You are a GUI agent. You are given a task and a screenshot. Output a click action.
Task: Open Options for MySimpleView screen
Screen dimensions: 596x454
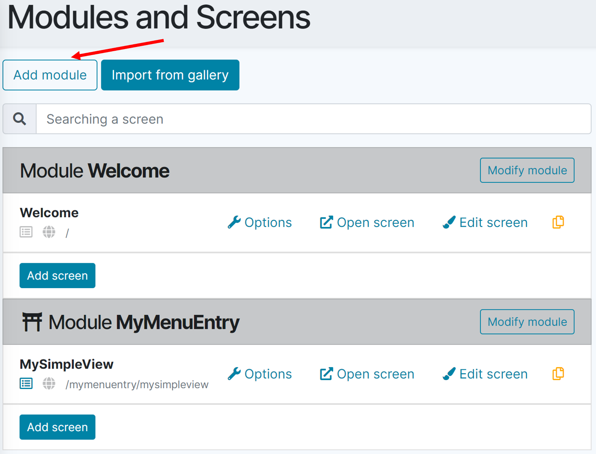(260, 374)
